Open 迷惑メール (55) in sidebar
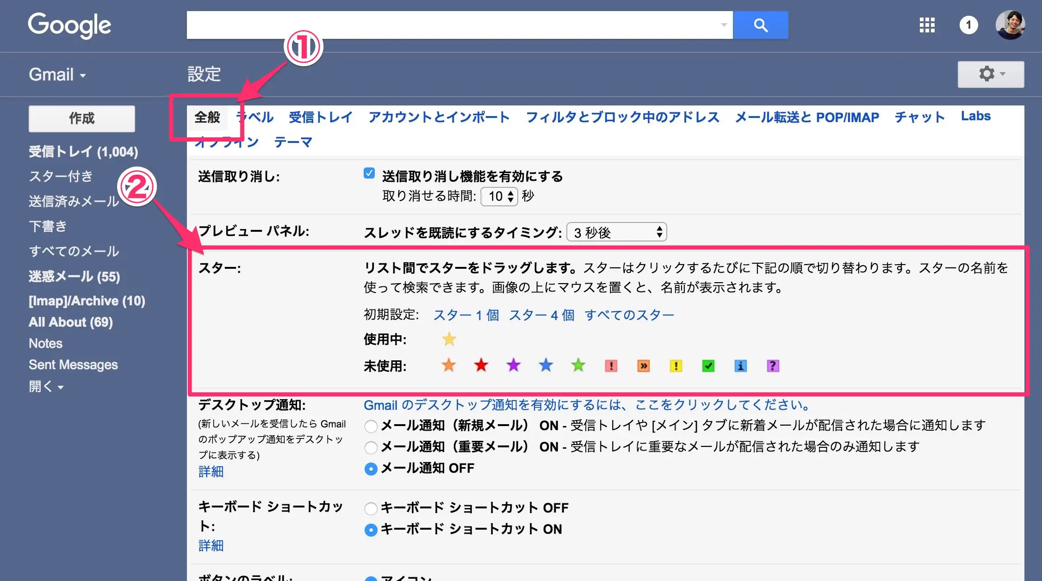1042x581 pixels. pyautogui.click(x=74, y=277)
